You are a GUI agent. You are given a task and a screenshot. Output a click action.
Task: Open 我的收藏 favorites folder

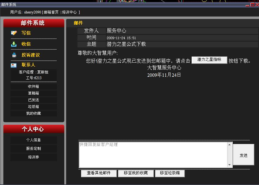tap(34, 113)
